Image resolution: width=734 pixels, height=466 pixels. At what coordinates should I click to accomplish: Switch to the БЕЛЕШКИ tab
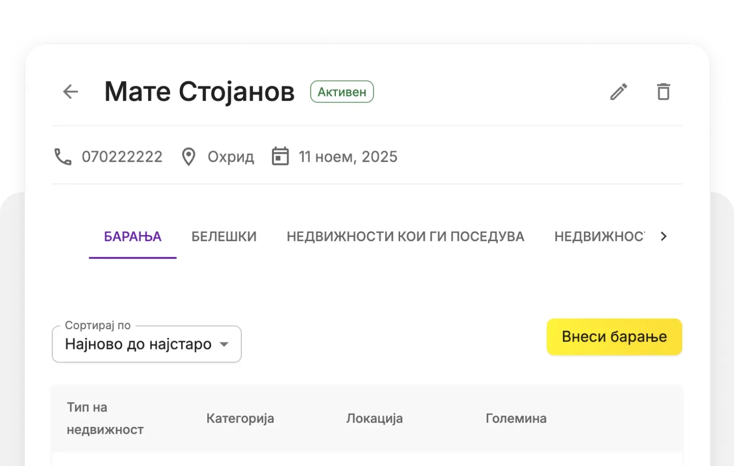224,236
